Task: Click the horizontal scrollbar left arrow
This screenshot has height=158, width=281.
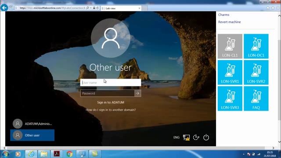Action: 4,148
